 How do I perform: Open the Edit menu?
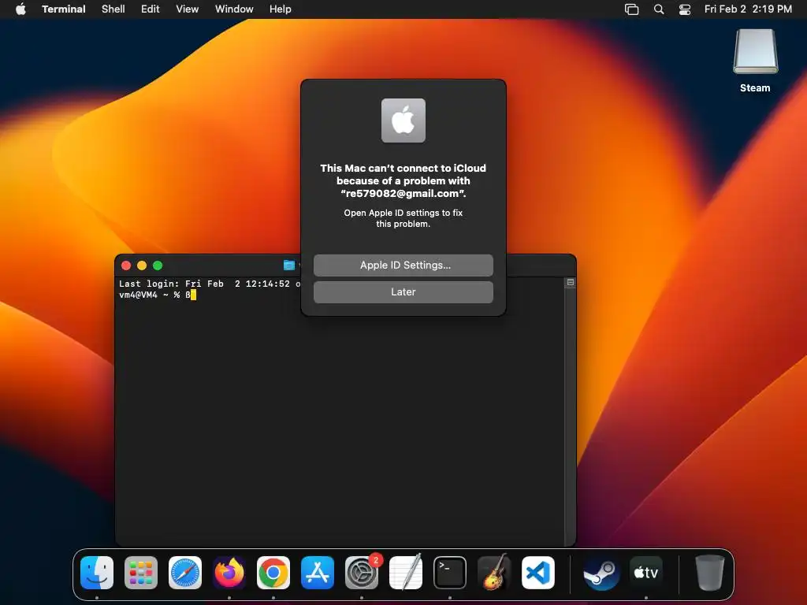coord(151,9)
